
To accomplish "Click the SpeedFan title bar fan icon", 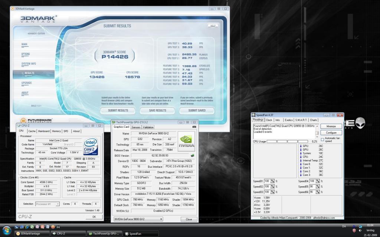I will tap(253, 115).
